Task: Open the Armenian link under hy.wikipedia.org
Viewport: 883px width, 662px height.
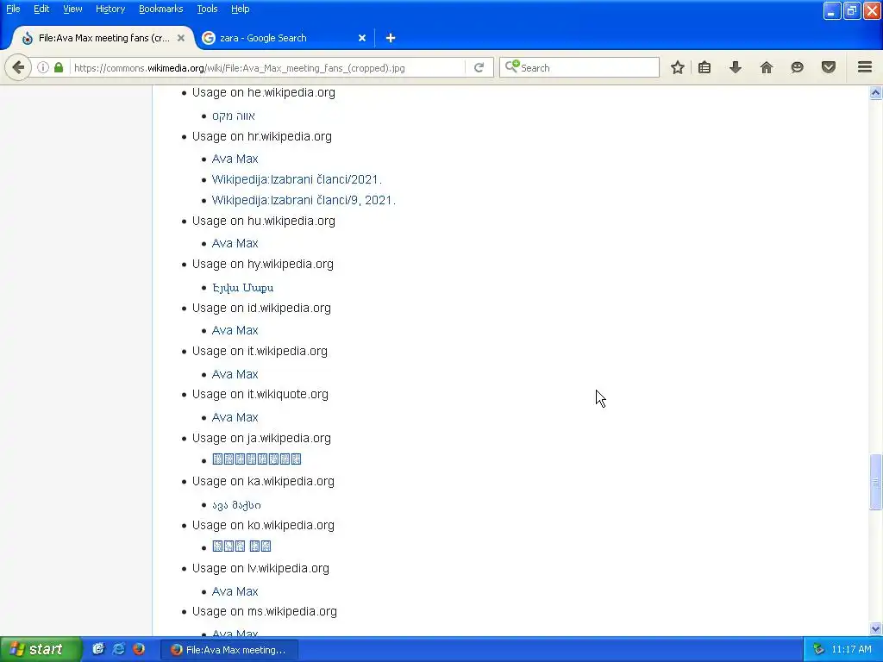Action: [242, 288]
